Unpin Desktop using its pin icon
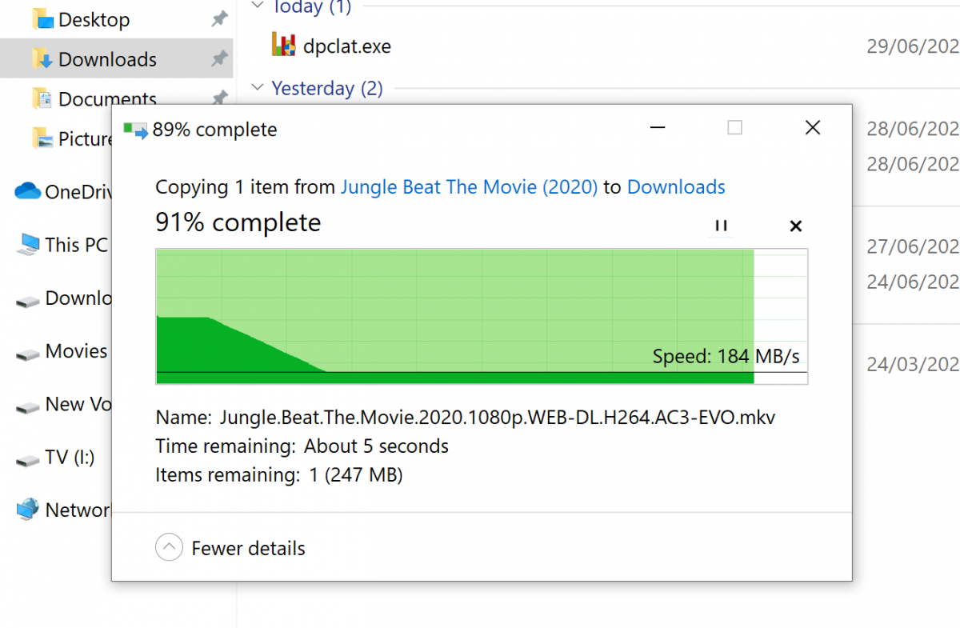Screen dimensions: 960x628 pyautogui.click(x=218, y=19)
